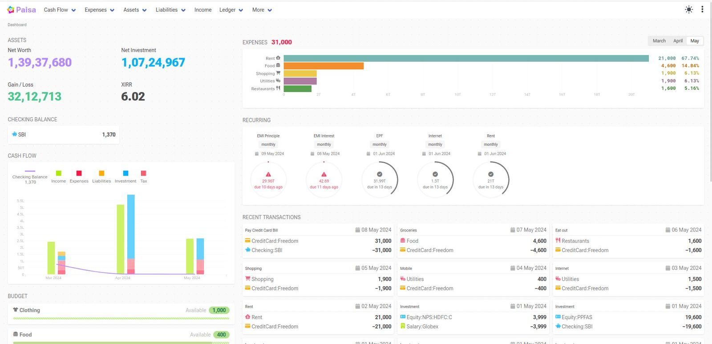Click the Checking:SBI piggy icon in Pay Credit Card Bill
Viewport: 712px width, 344px height.
click(x=247, y=250)
